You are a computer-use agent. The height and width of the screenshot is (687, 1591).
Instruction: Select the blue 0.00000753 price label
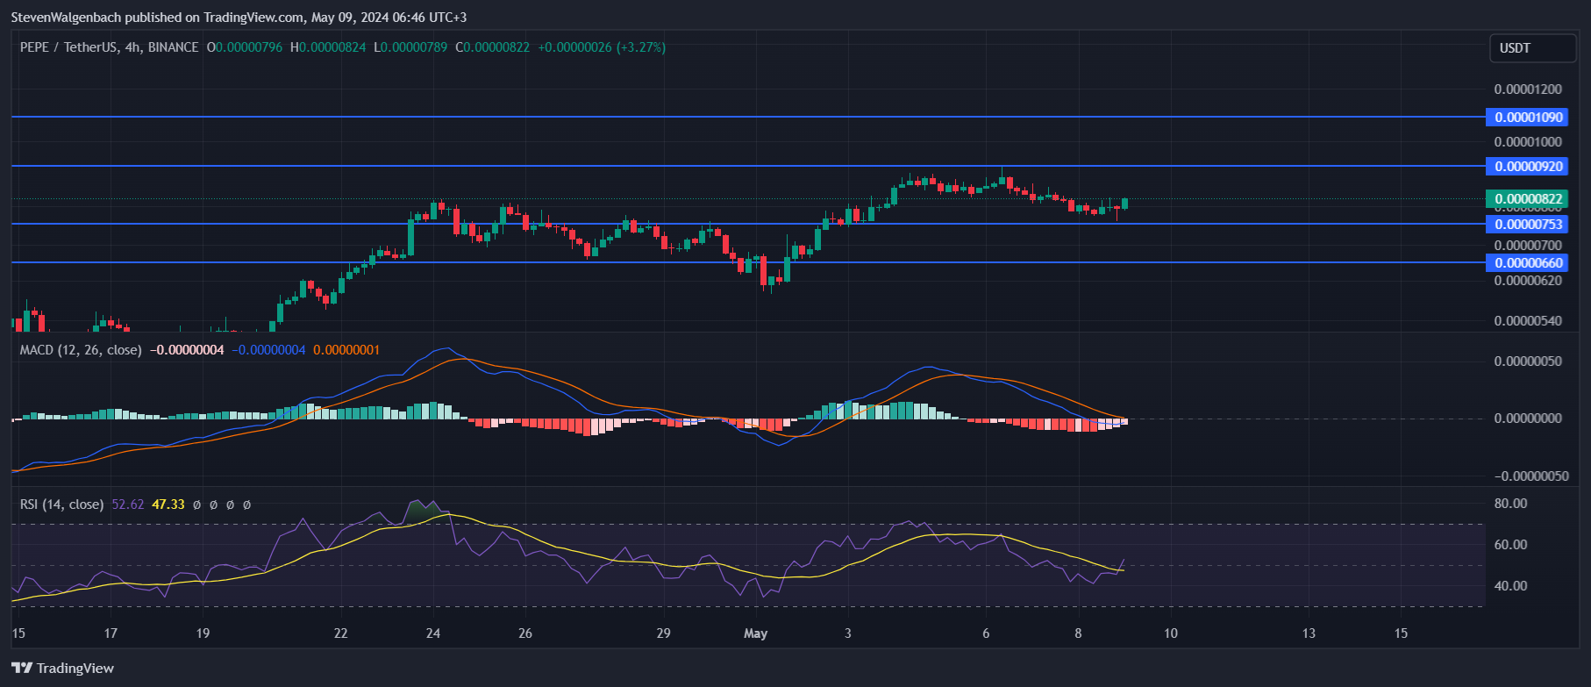1527,225
